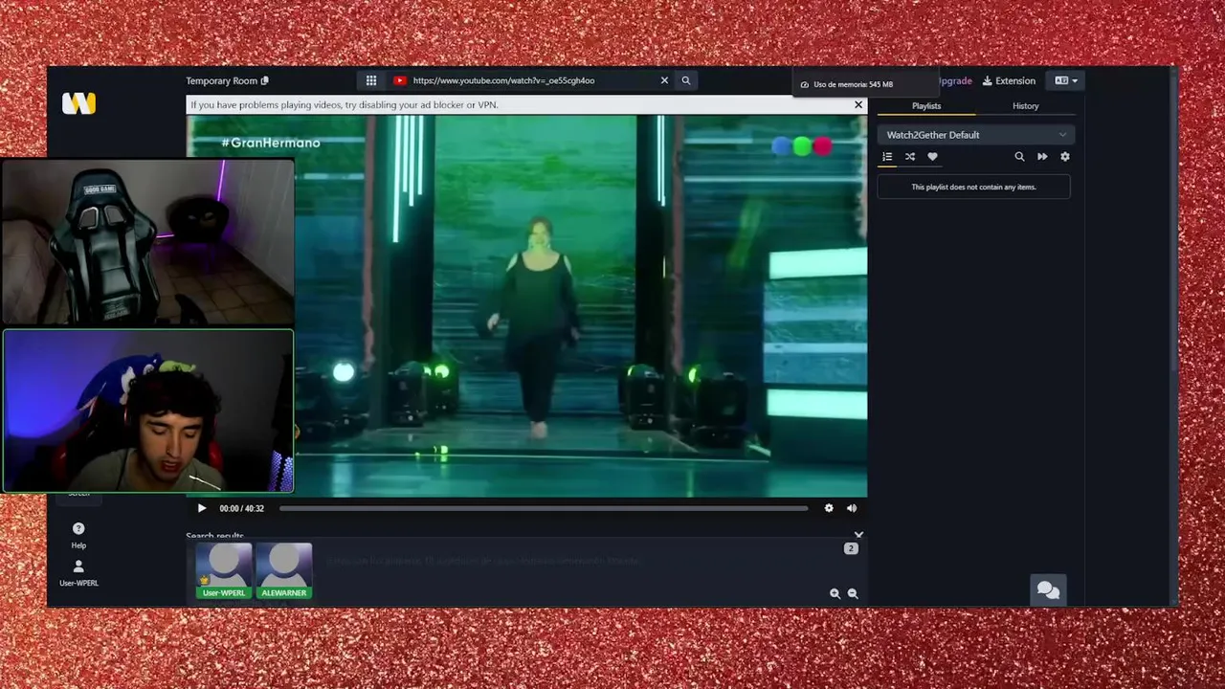
Task: Click the ALEWARNER user avatar
Action: pyautogui.click(x=284, y=570)
